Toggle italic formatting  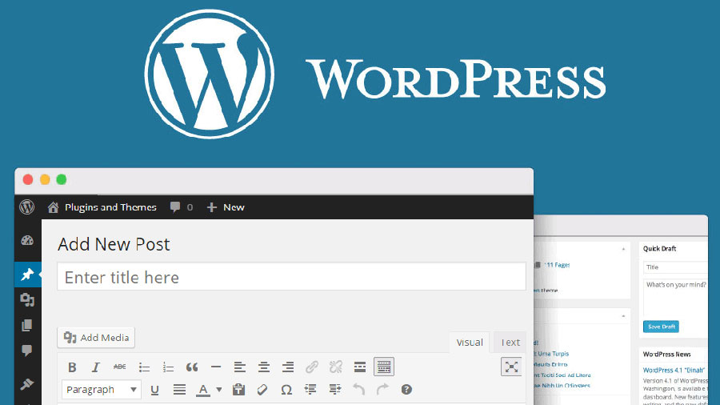[95, 367]
